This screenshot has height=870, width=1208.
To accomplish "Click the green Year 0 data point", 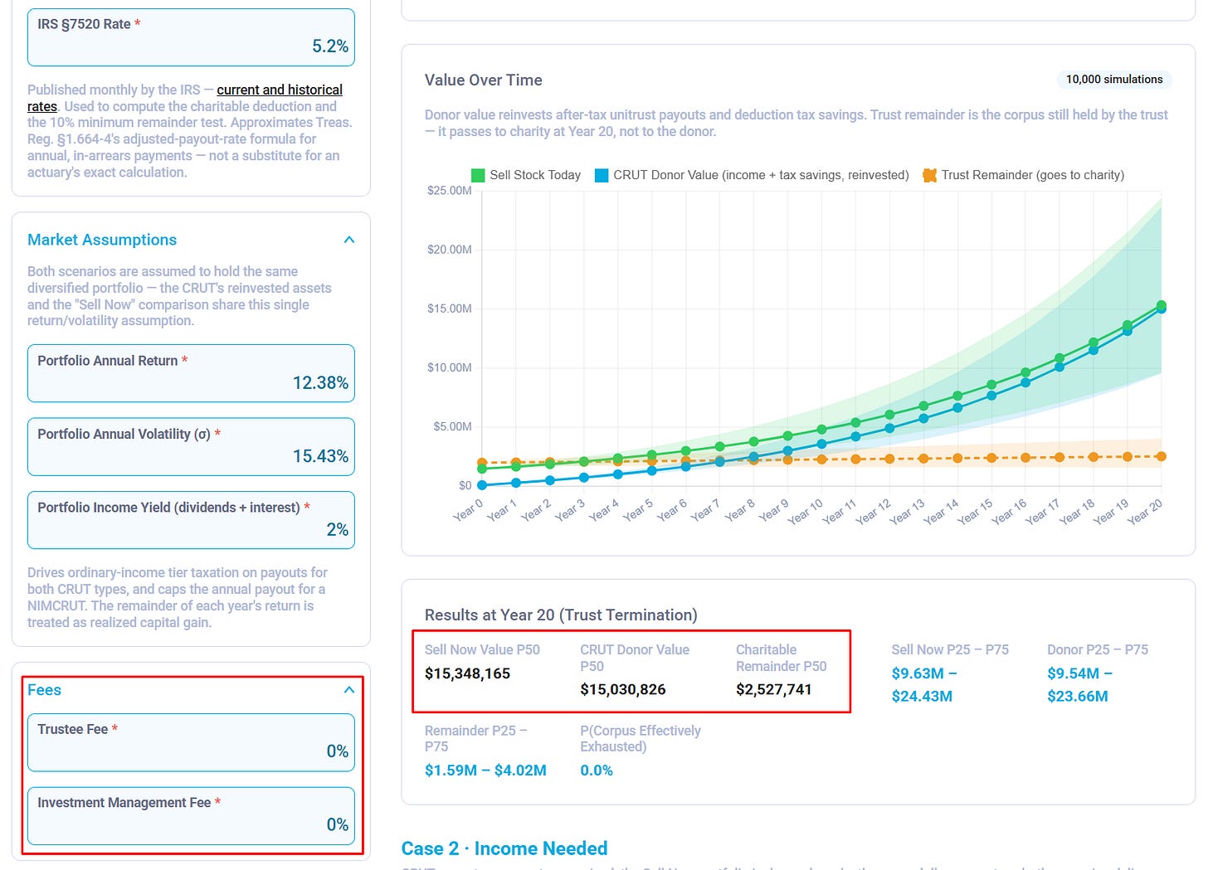I will pos(482,469).
